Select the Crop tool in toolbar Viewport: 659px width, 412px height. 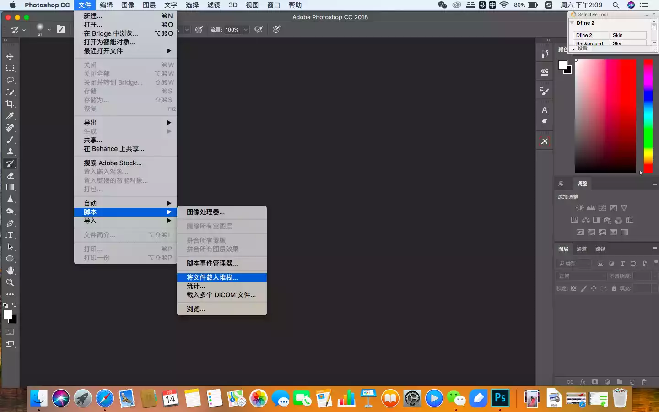pos(10,104)
